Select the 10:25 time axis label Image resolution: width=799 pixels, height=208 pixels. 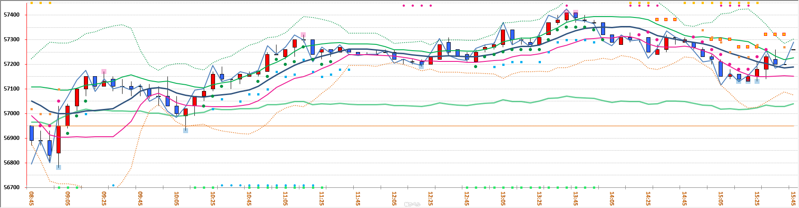click(213, 198)
